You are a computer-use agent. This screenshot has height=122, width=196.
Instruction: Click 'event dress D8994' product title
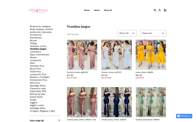pos(144,72)
